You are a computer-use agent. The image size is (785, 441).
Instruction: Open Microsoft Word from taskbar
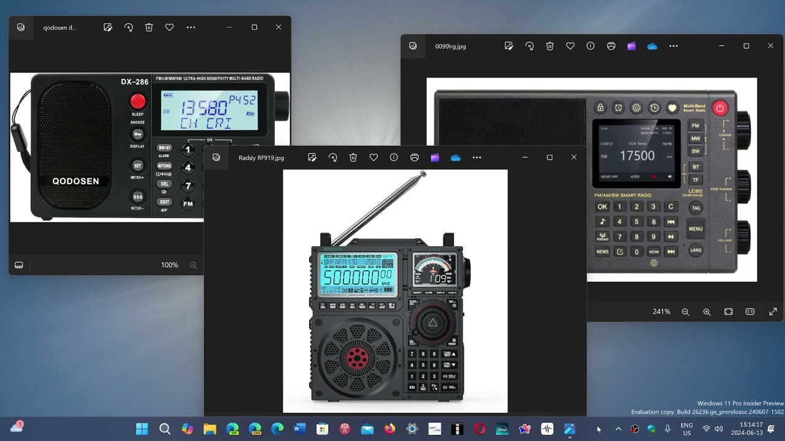[x=299, y=429]
